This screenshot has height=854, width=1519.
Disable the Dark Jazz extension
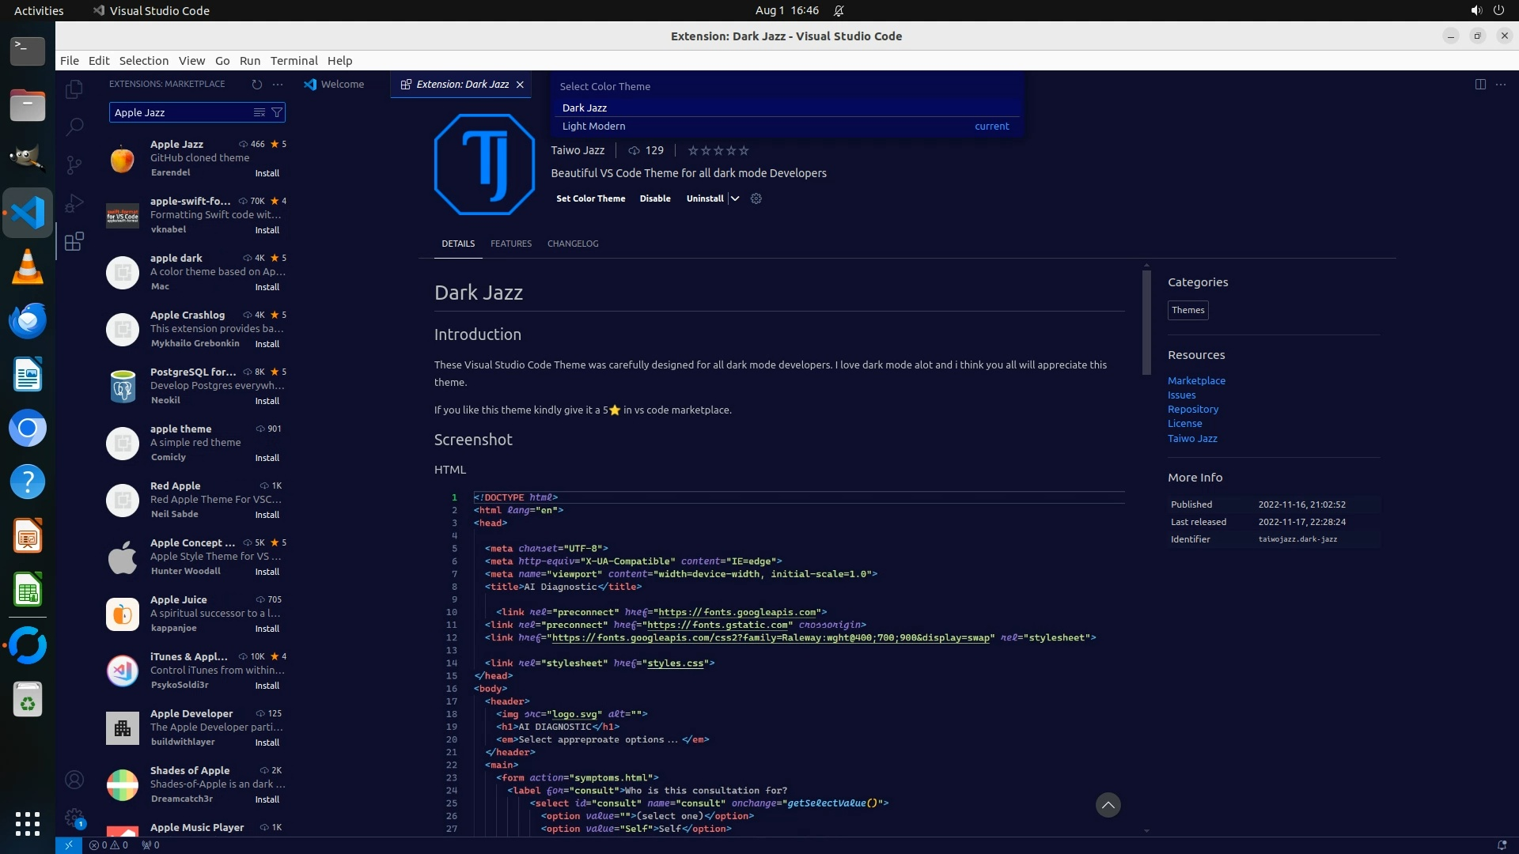(655, 198)
